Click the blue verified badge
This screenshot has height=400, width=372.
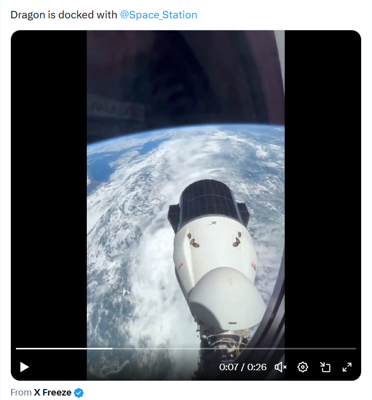tap(79, 393)
